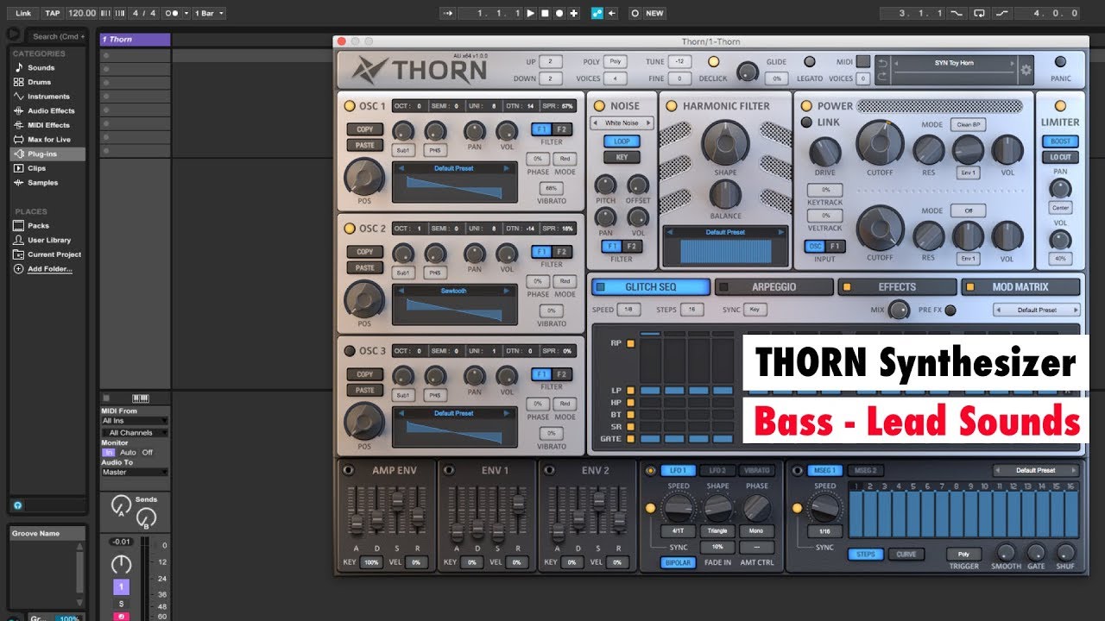1105x621 pixels.
Task: Enable the filter LINK LED
Action: pos(806,122)
